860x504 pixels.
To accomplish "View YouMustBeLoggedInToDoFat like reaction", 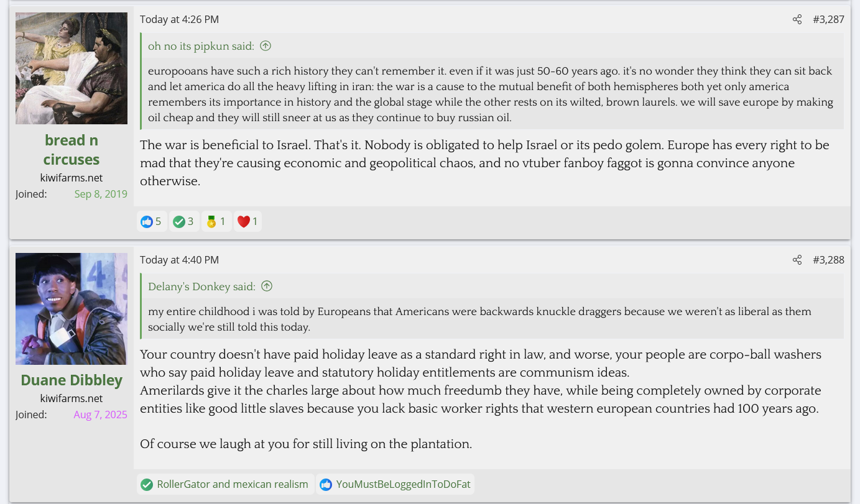I will pos(403,484).
